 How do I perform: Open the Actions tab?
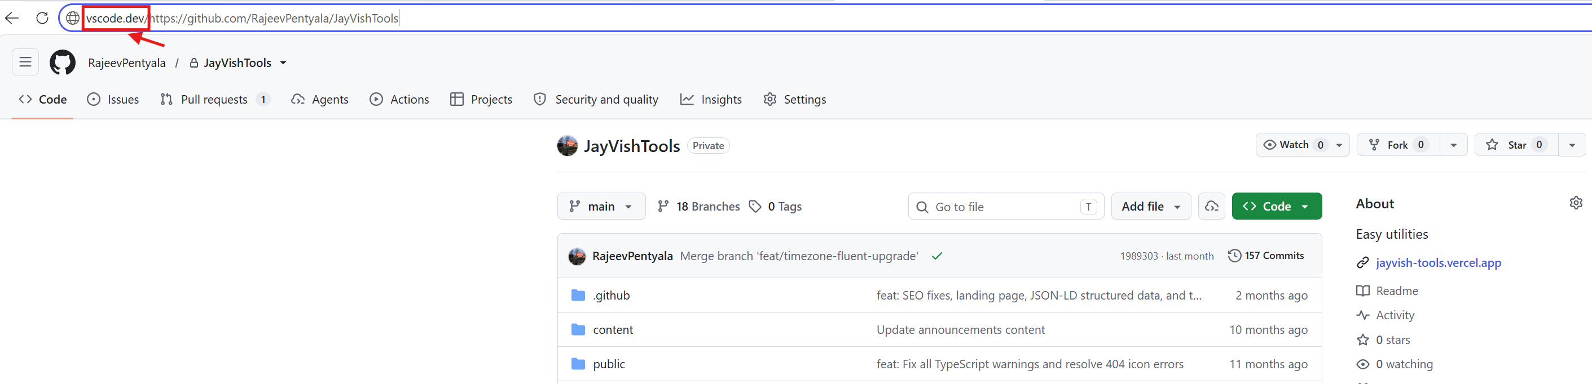pos(399,99)
